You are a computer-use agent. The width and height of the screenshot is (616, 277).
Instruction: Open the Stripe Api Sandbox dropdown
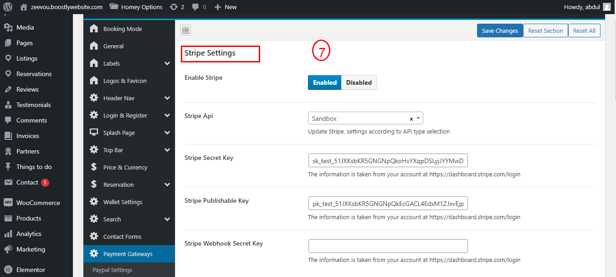(365, 118)
